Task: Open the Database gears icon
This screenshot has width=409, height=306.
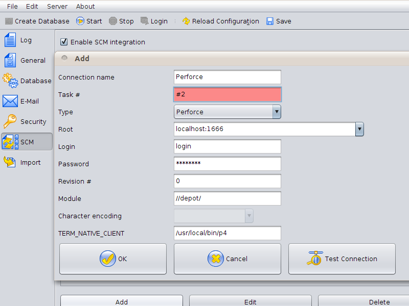Action: [10, 81]
